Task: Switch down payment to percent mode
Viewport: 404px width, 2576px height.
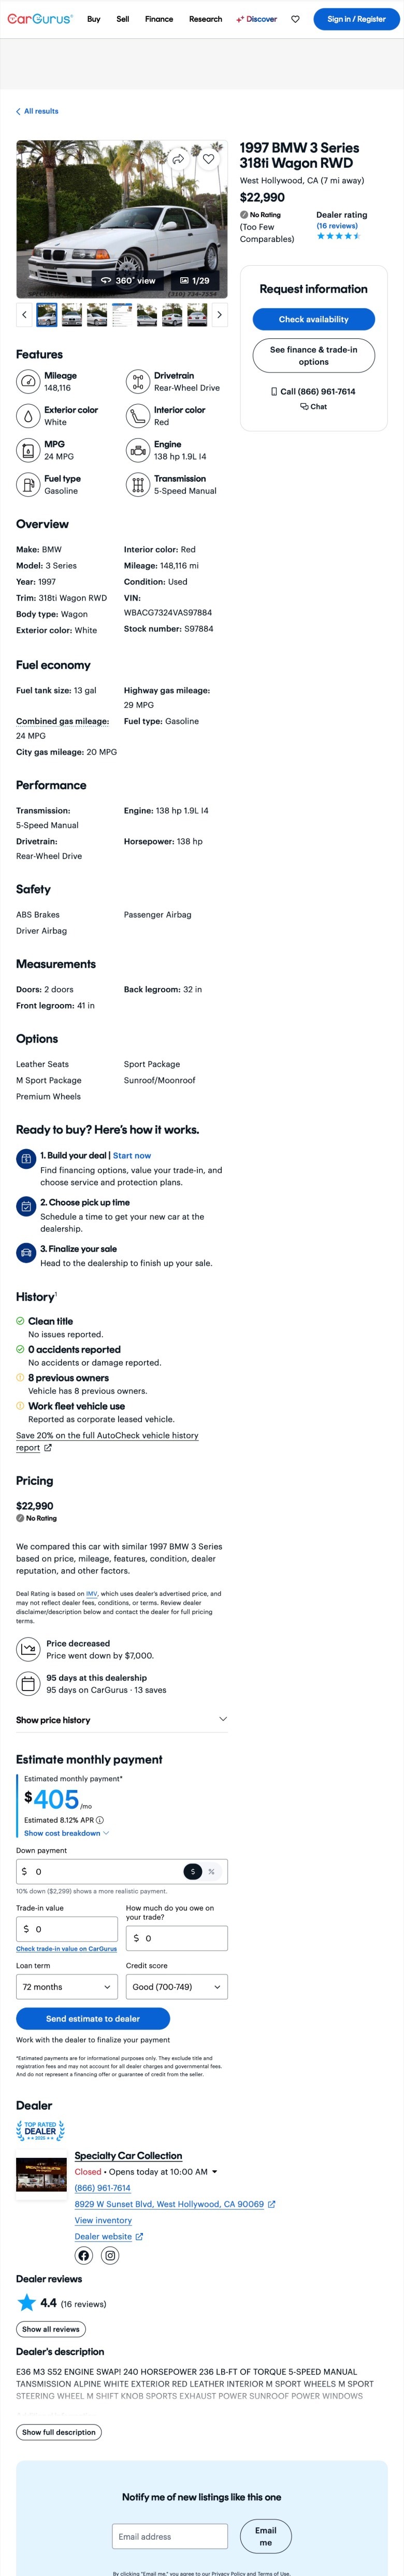Action: tap(212, 1871)
